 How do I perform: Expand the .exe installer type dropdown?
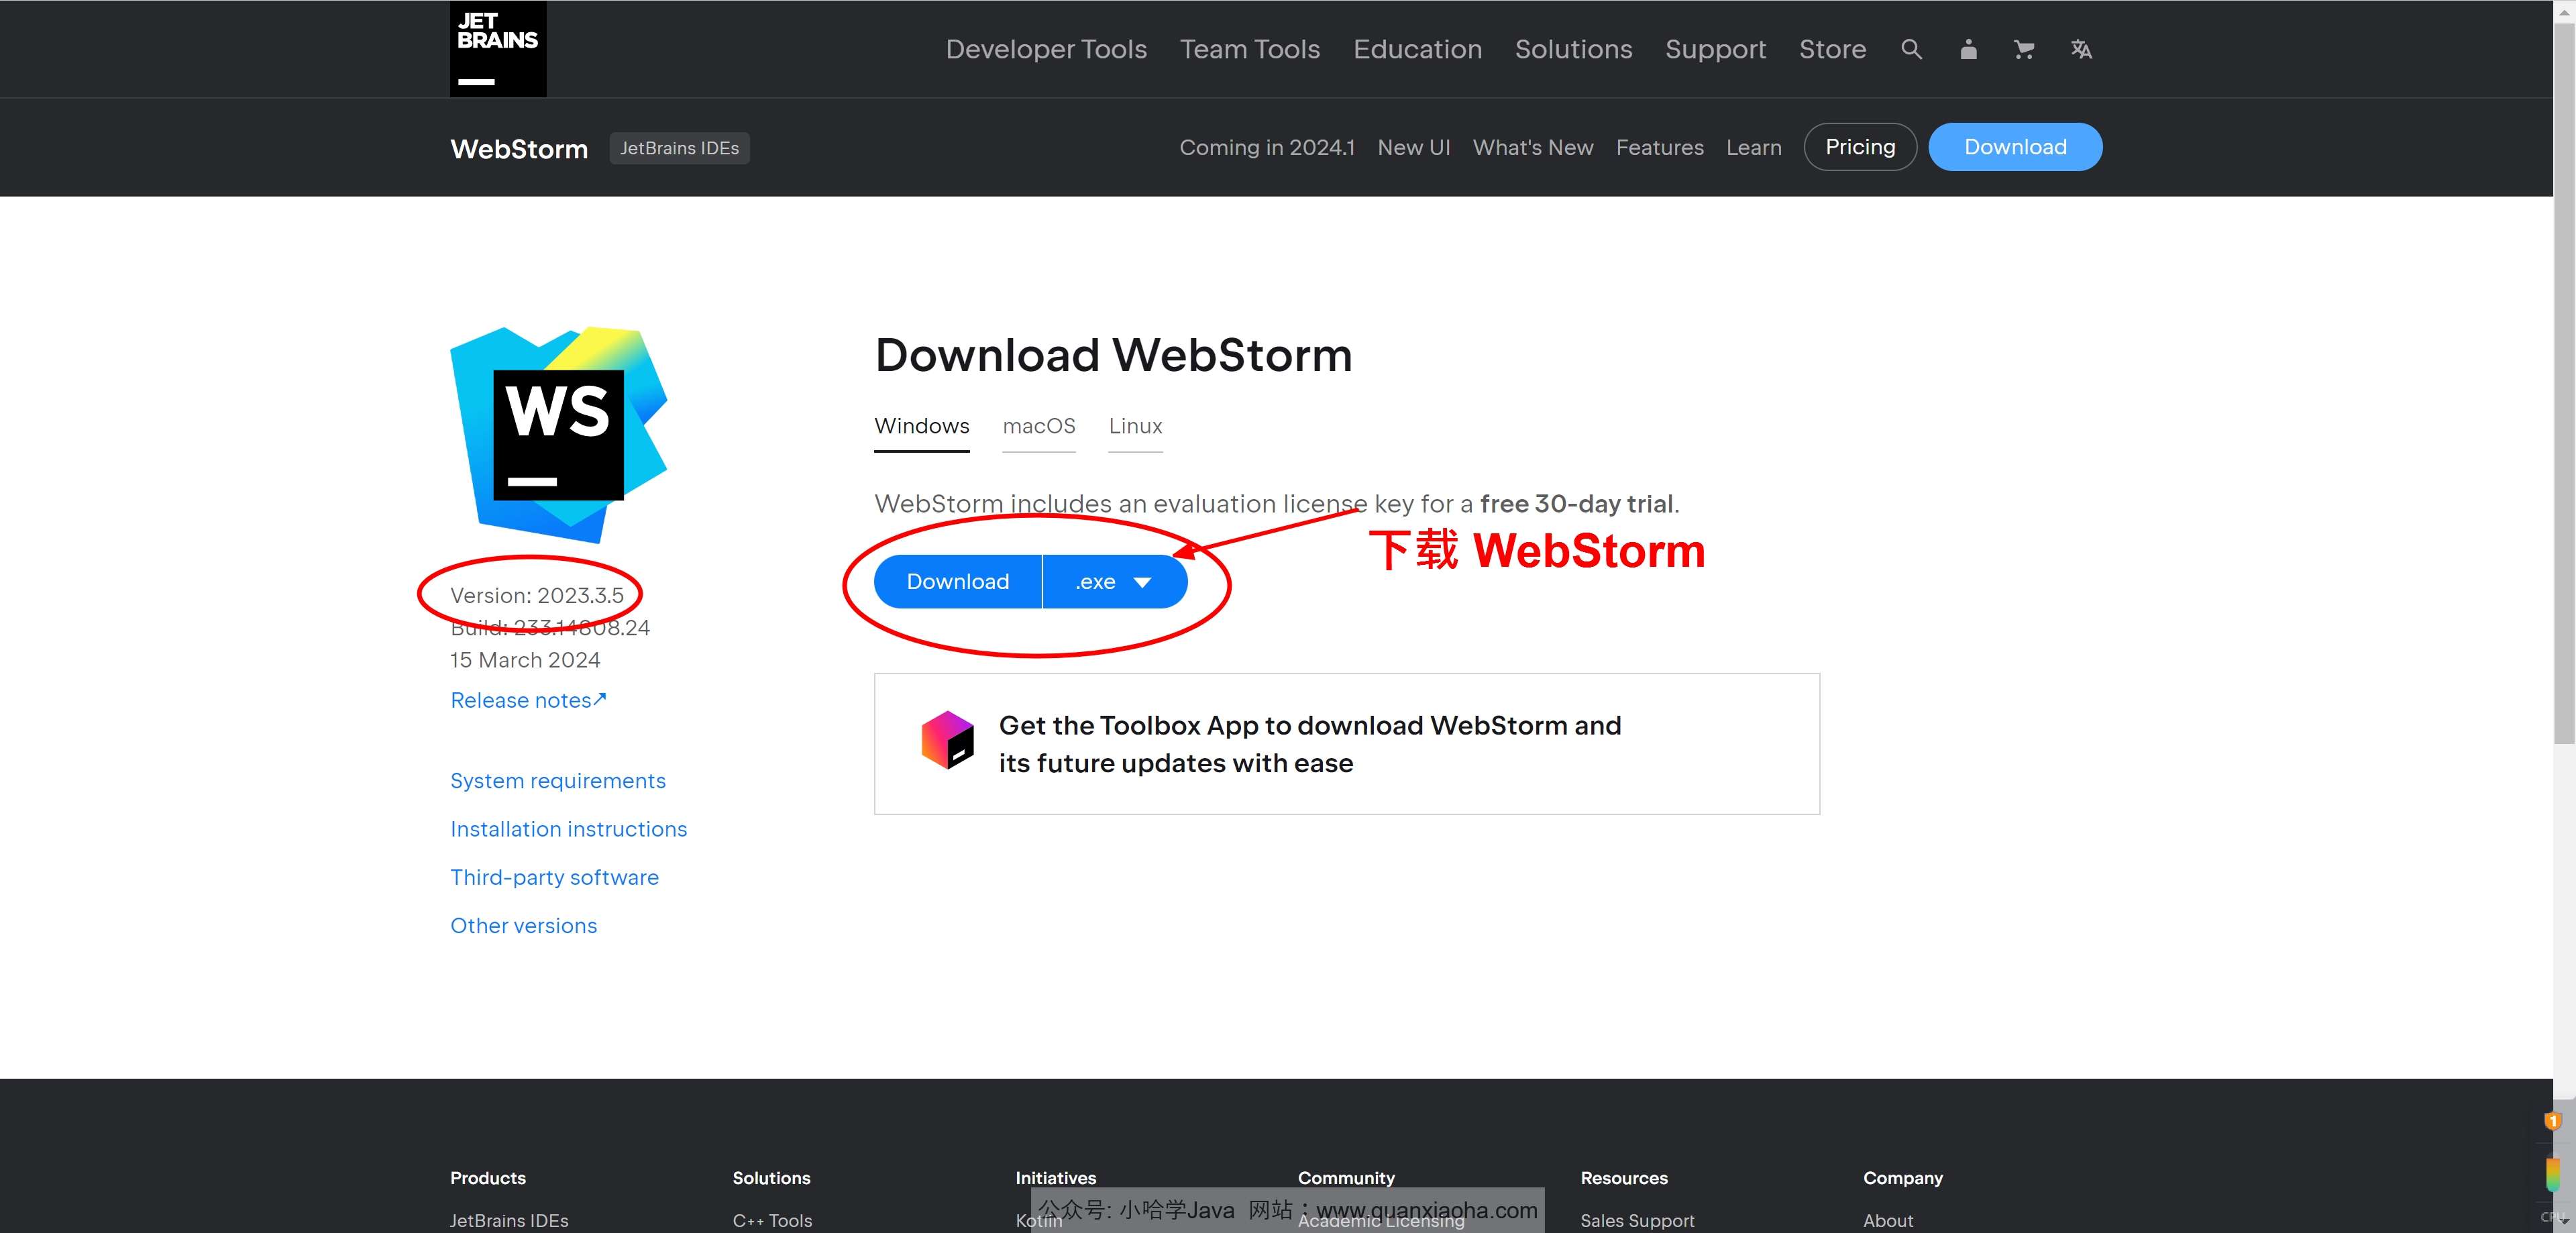1115,582
